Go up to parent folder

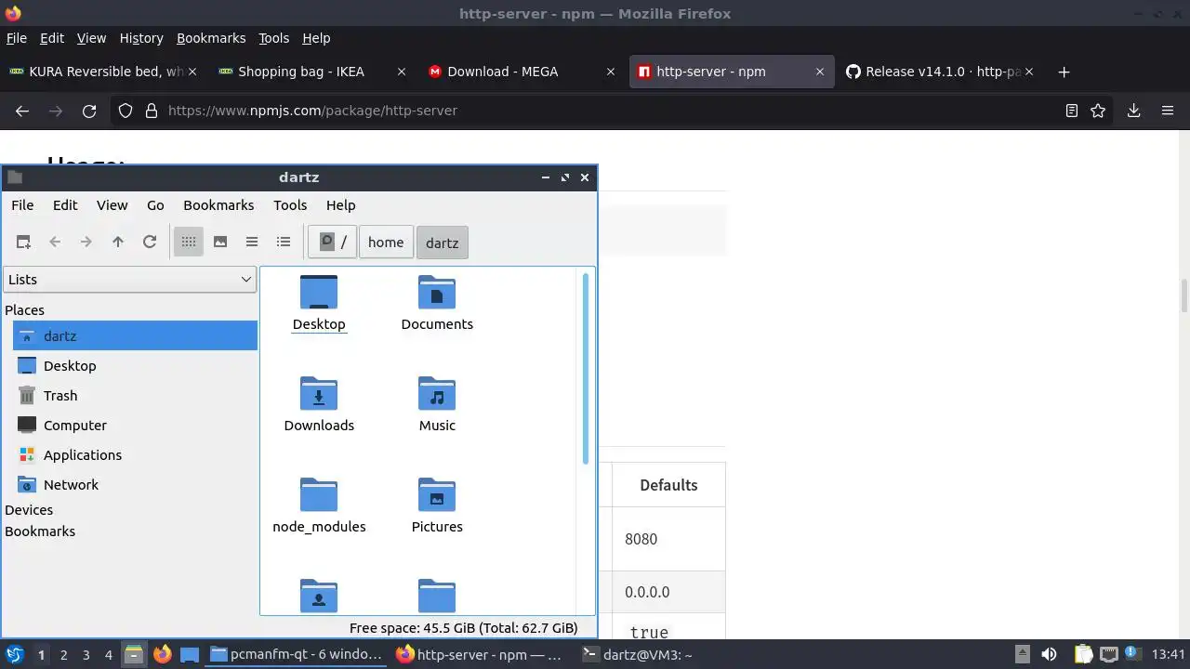118,242
